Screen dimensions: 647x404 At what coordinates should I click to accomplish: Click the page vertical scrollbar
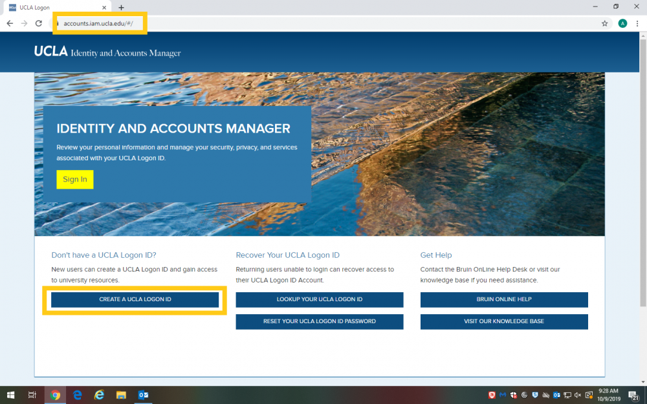pos(643,173)
